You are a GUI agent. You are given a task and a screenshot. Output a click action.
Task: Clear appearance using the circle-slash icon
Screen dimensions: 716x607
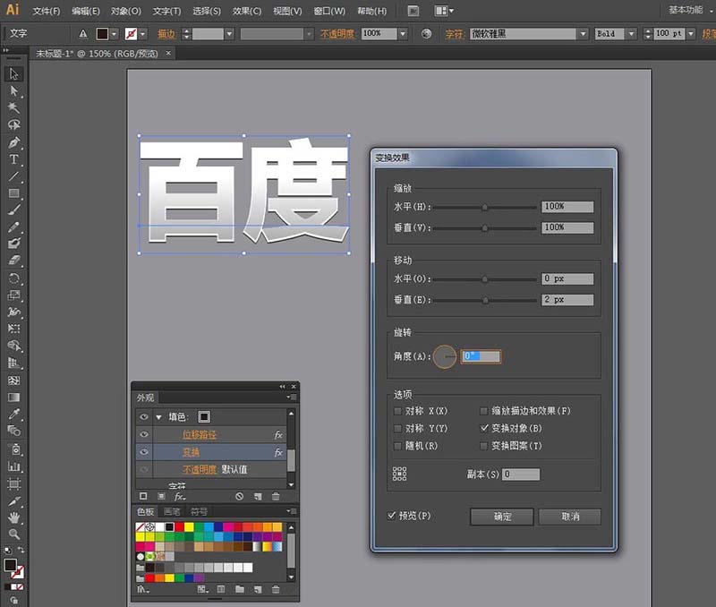click(239, 497)
